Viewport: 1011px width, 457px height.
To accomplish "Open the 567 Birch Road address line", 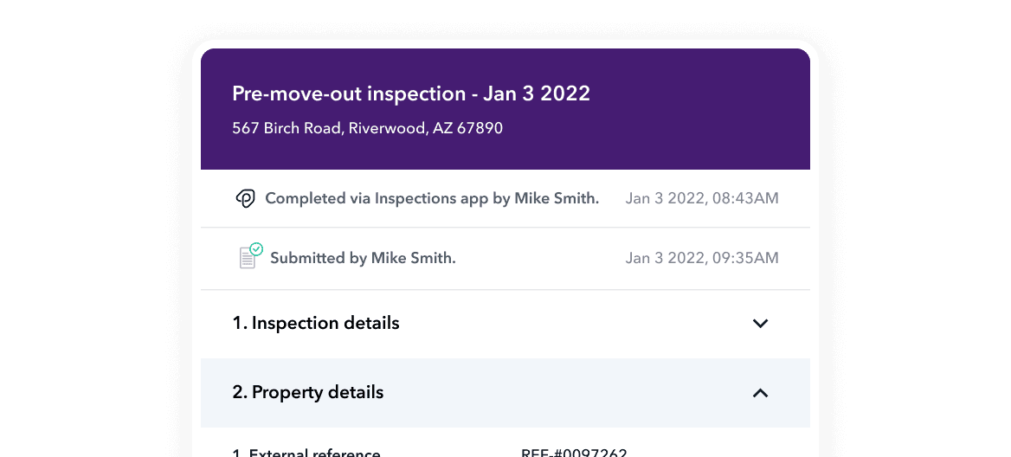I will pyautogui.click(x=368, y=128).
